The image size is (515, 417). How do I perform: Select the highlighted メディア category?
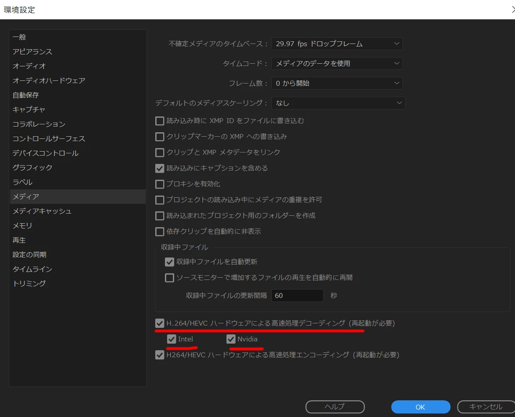tap(78, 196)
